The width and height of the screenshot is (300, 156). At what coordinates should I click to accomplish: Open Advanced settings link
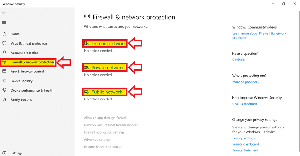(97, 140)
